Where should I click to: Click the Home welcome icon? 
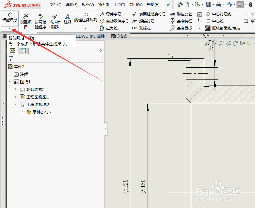[x=180, y=5]
